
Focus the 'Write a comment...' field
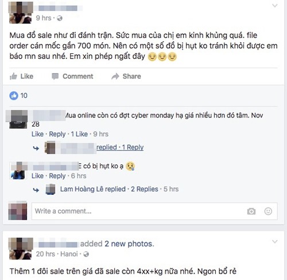(x=154, y=211)
